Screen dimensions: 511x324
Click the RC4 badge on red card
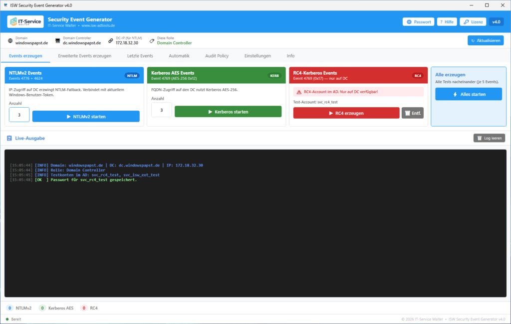418,76
